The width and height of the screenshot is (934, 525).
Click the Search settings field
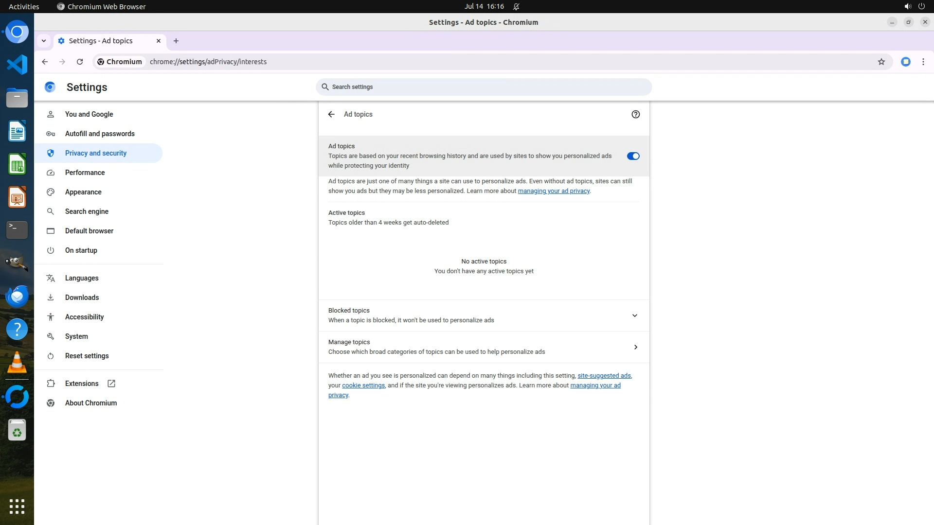484,87
